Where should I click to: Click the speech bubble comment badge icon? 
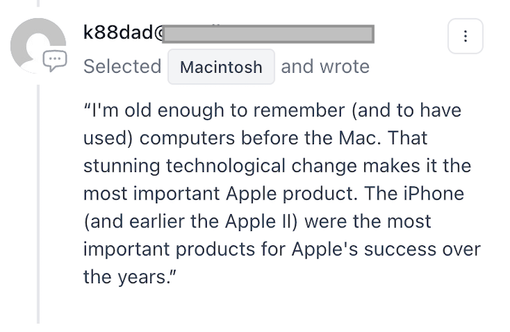click(54, 60)
